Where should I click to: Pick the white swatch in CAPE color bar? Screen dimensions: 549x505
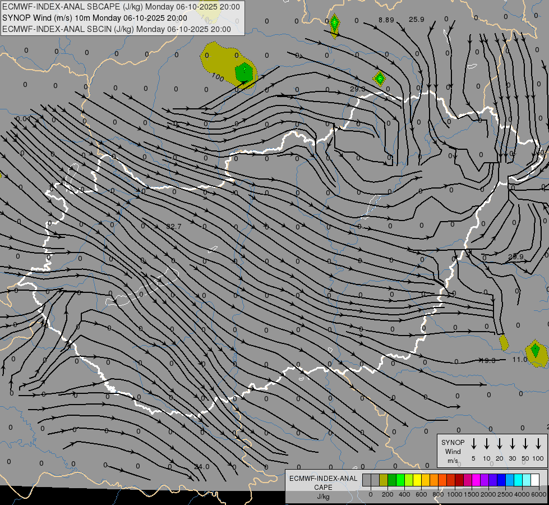click(535, 480)
